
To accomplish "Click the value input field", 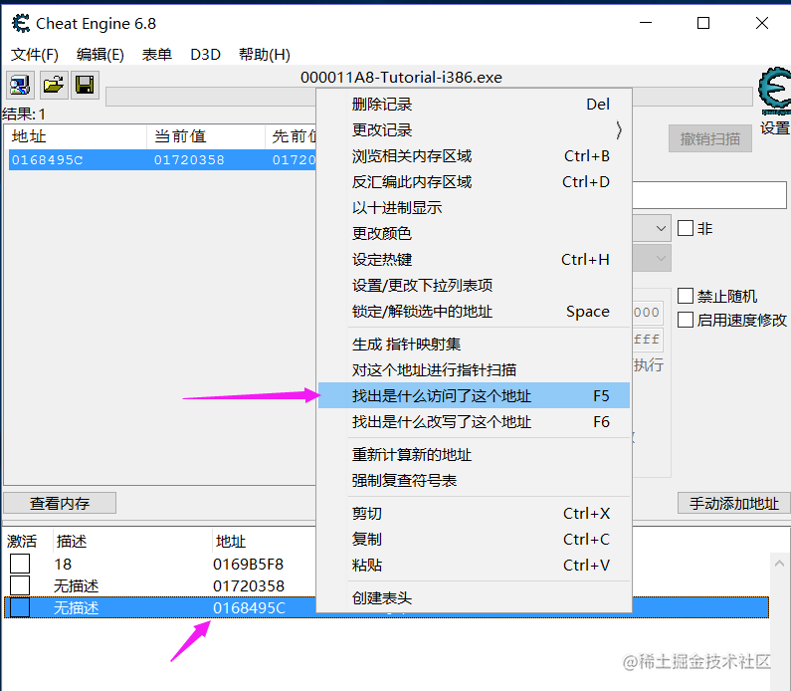I will (709, 195).
